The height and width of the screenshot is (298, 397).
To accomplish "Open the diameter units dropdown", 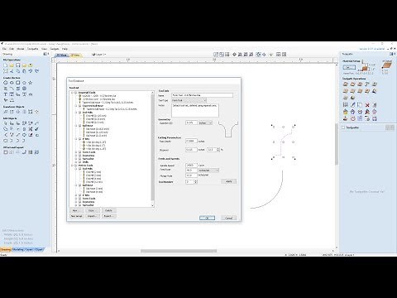I will tap(205, 123).
